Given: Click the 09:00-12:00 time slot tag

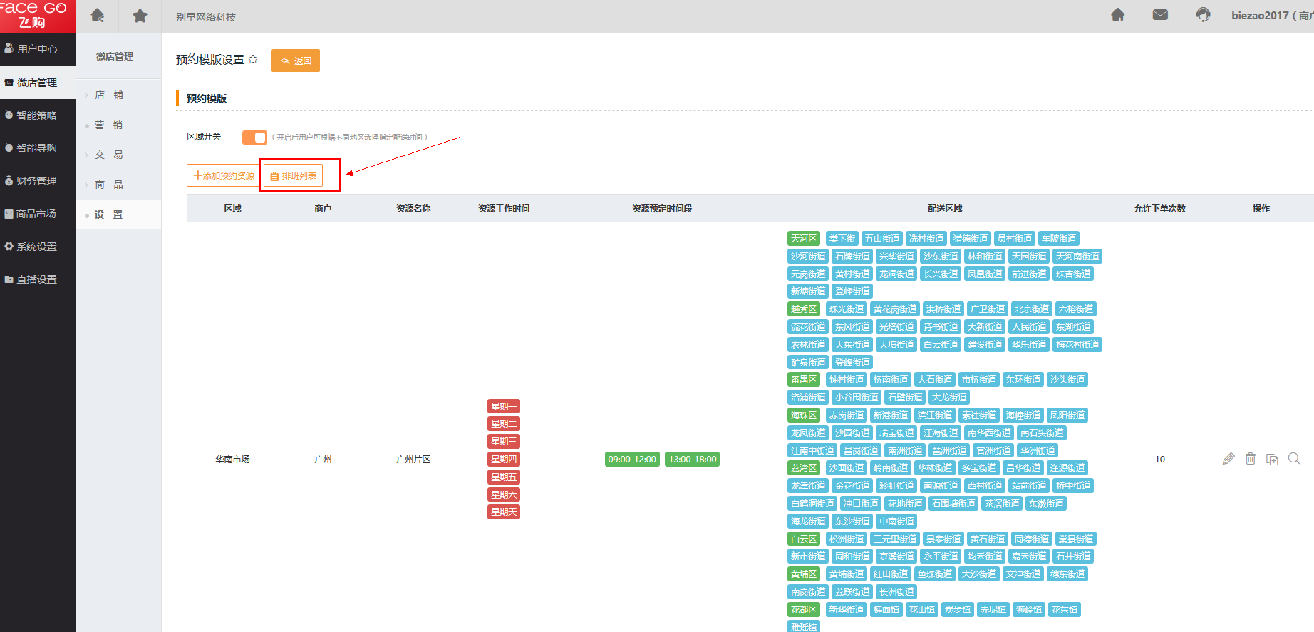Looking at the screenshot, I should 632,460.
